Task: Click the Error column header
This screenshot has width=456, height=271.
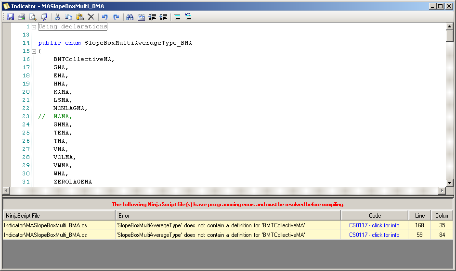Action: coord(228,216)
